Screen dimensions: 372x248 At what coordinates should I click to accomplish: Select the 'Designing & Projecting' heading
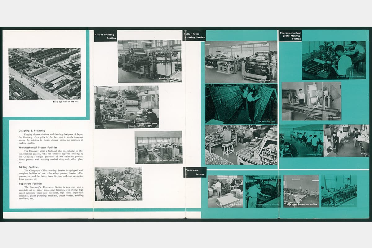point(32,131)
